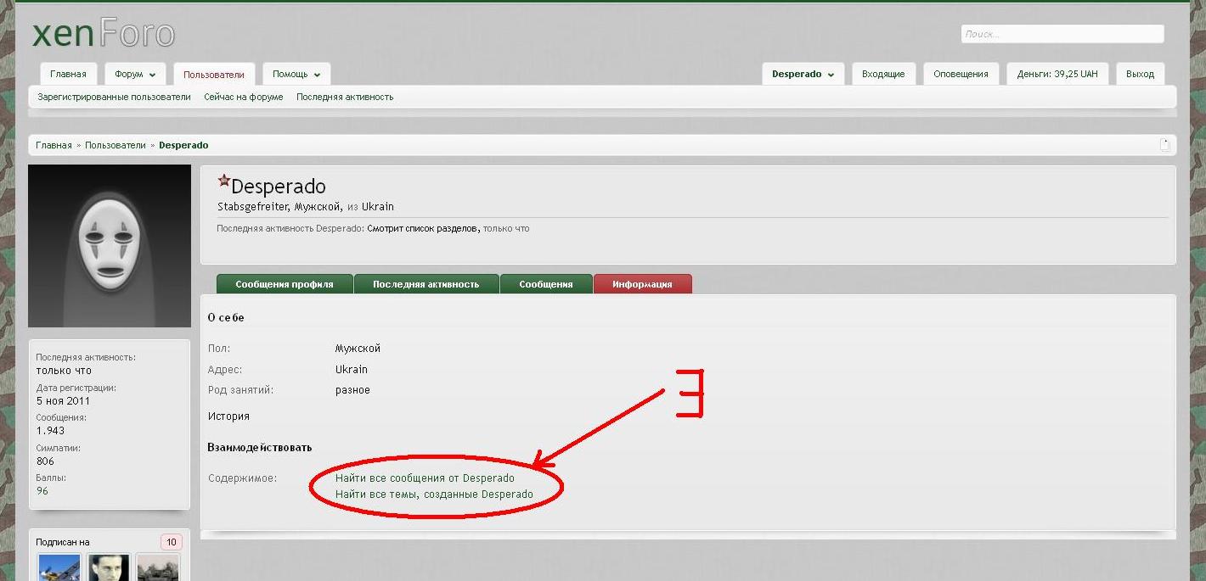This screenshot has height=581, width=1206.
Task: Switch to Сообщения профиля tab
Action: (285, 285)
